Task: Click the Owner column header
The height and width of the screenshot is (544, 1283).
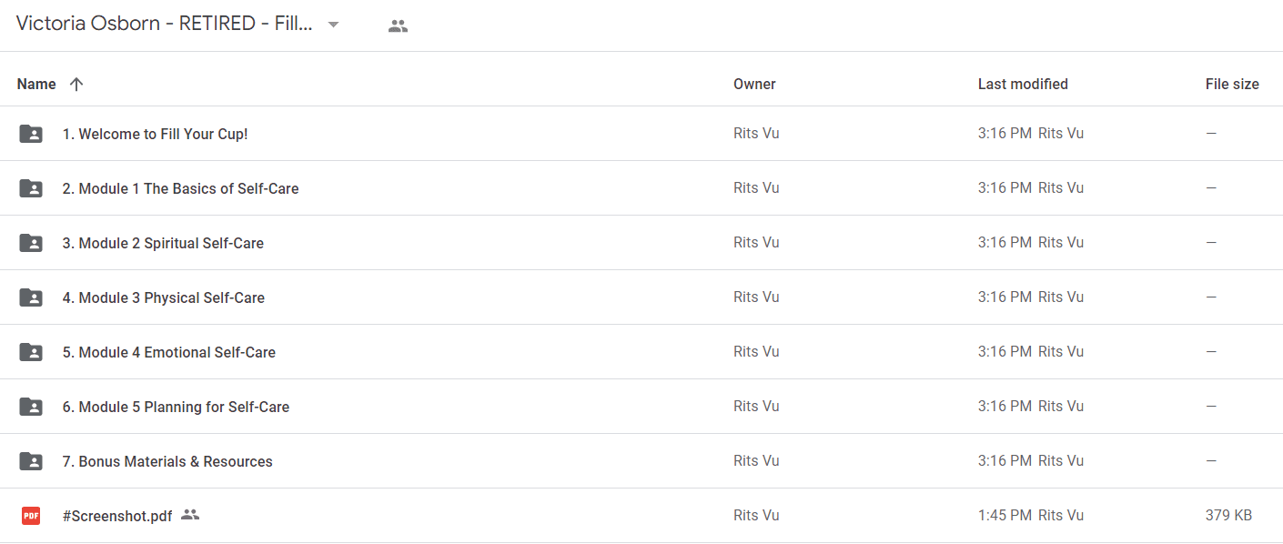Action: click(754, 84)
